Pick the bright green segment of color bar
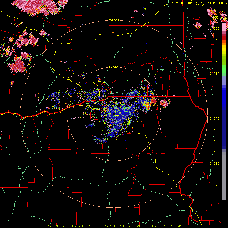 coord(224,69)
